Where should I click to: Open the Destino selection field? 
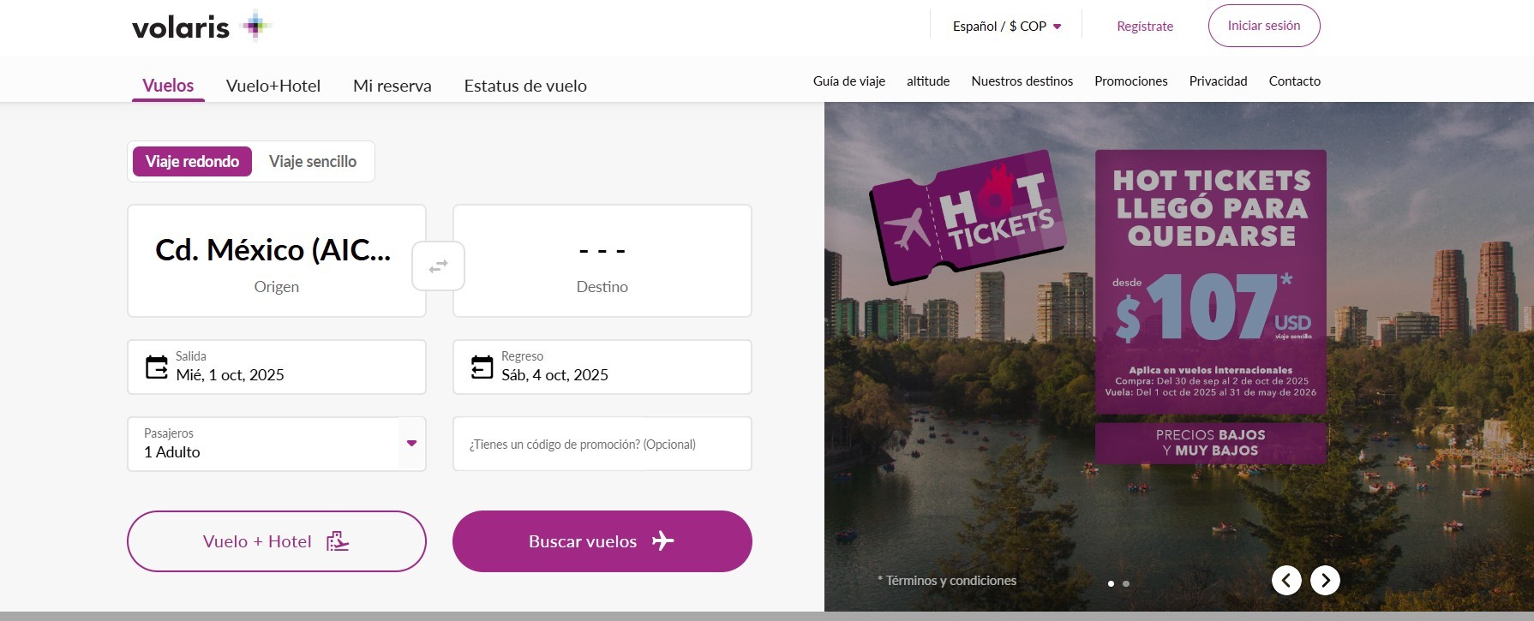click(x=602, y=260)
